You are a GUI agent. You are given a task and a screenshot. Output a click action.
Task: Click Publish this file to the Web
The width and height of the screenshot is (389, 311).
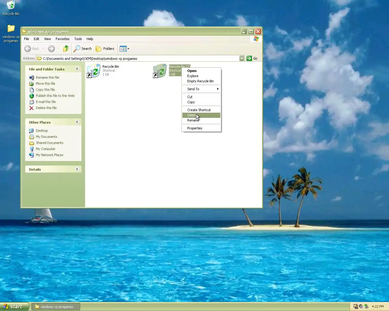pos(55,96)
